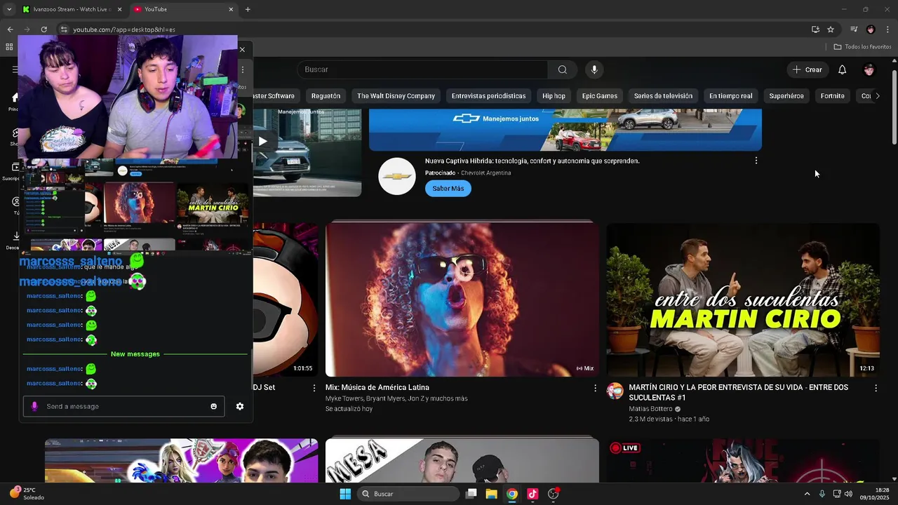Click the Chrome address bar URL
Viewport: 898px width, 505px height.
(124, 29)
